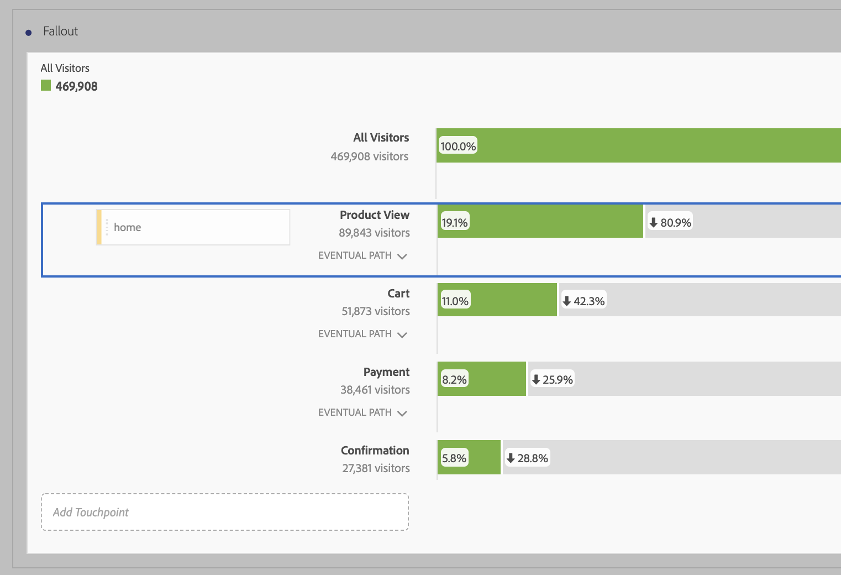Open Cart Eventual Path dropdown

click(x=362, y=334)
